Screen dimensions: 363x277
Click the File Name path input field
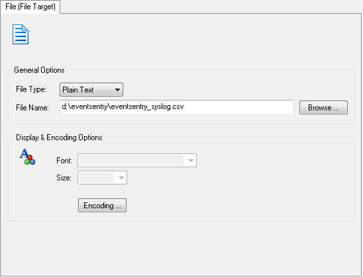[177, 107]
